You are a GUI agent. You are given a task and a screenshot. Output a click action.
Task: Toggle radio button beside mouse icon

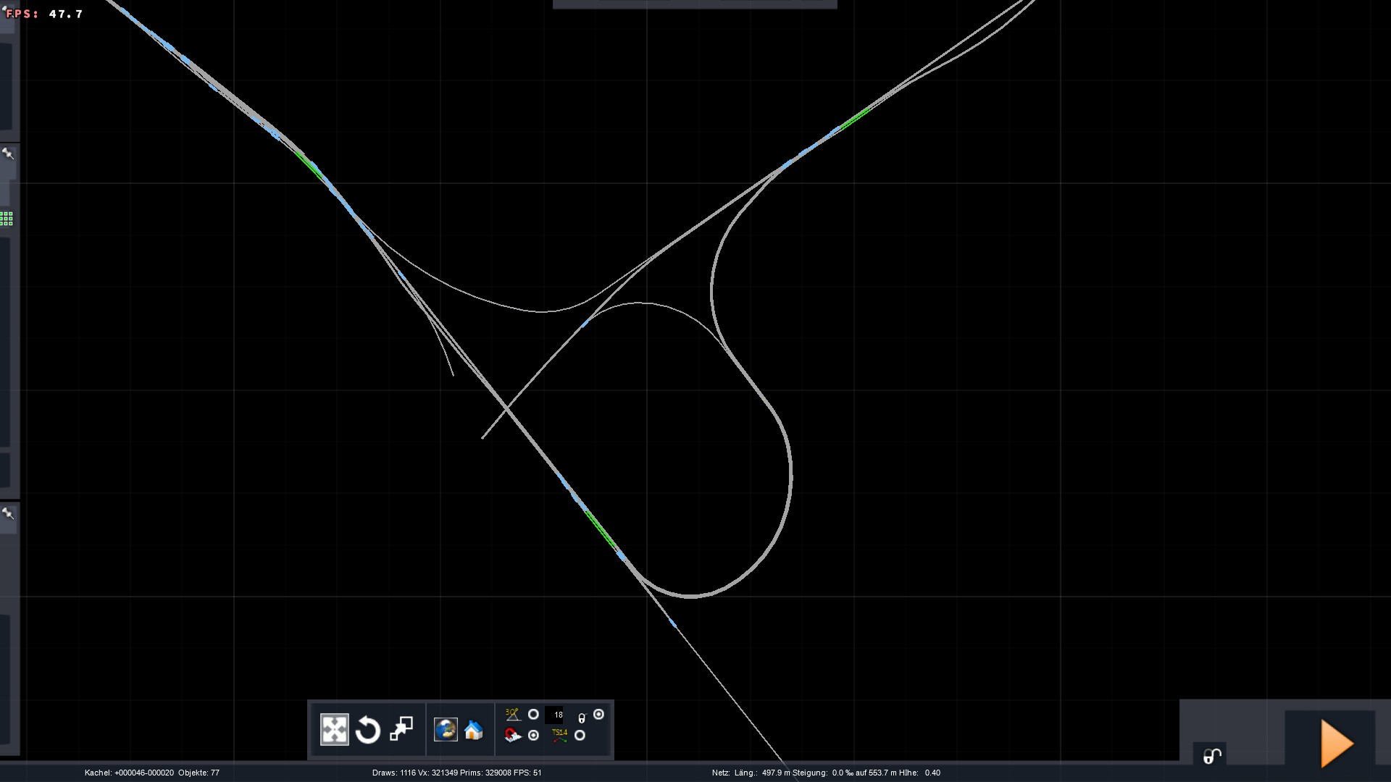point(598,715)
